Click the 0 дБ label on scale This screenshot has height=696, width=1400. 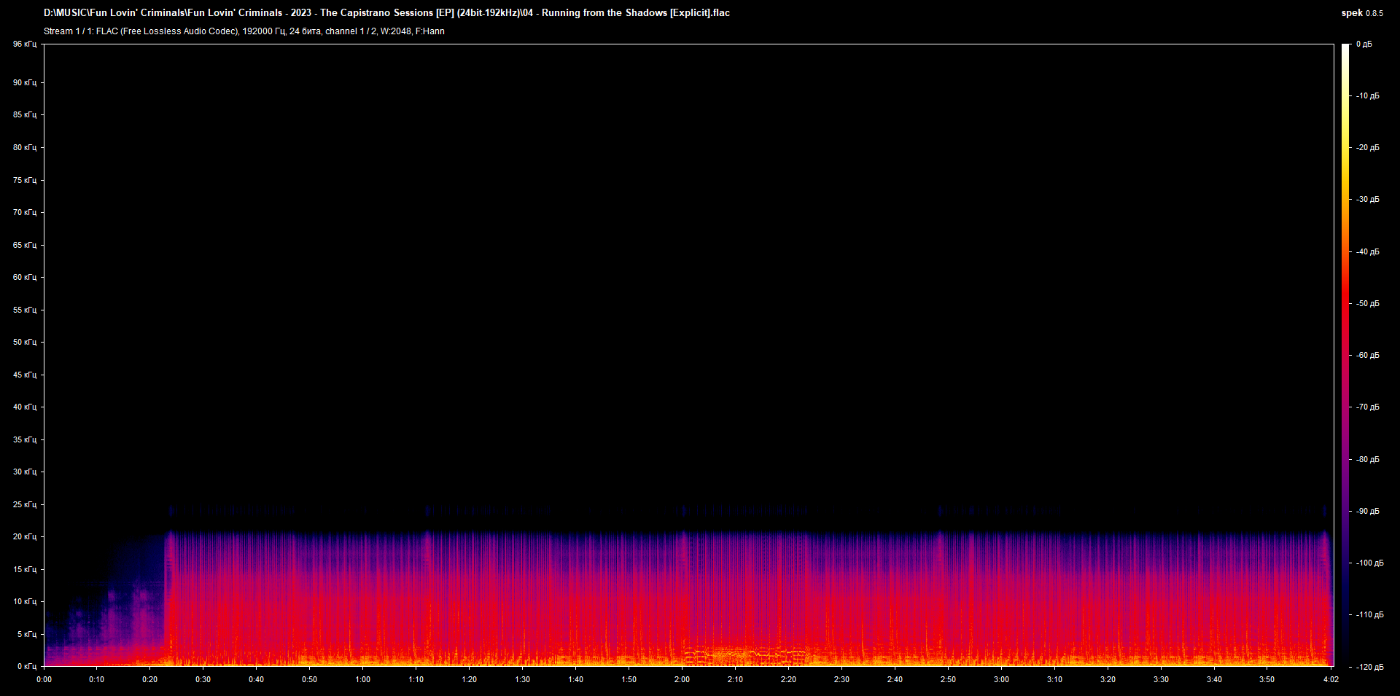pyautogui.click(x=1364, y=44)
